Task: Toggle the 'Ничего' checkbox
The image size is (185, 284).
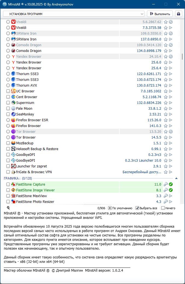Action: tap(163, 208)
